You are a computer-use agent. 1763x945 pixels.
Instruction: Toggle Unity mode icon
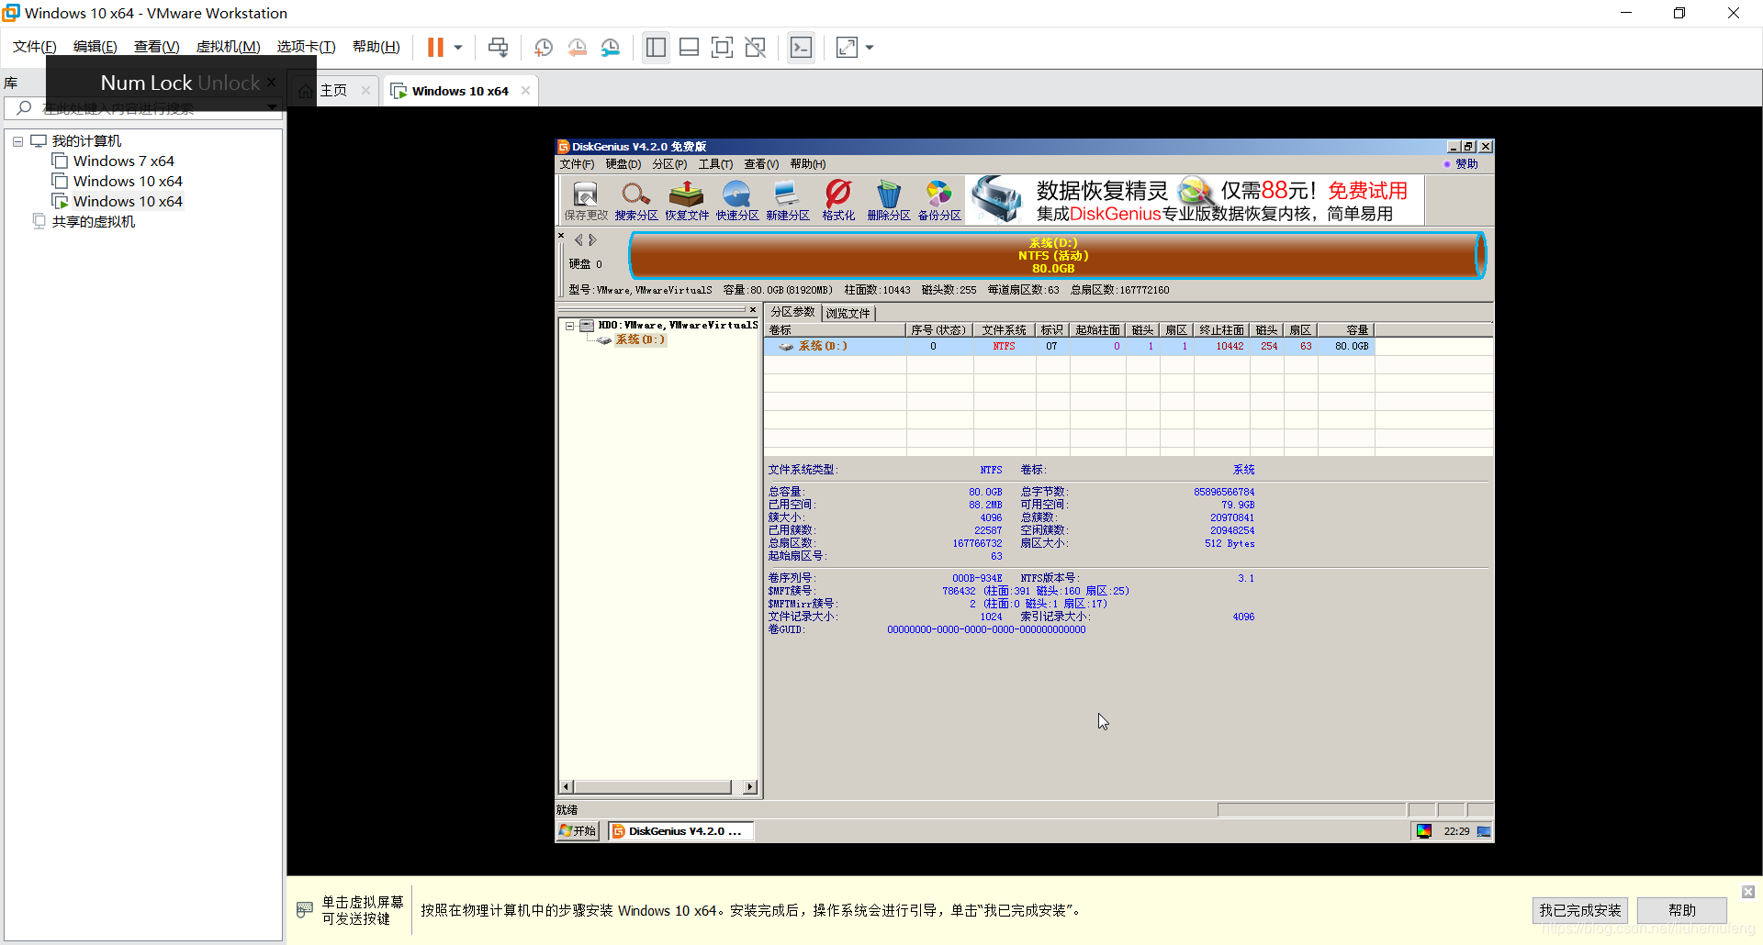coord(756,47)
